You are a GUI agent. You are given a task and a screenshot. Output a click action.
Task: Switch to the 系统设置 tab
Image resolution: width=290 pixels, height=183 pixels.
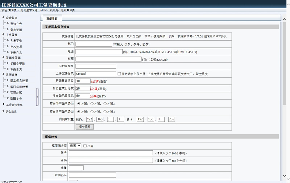52,18
